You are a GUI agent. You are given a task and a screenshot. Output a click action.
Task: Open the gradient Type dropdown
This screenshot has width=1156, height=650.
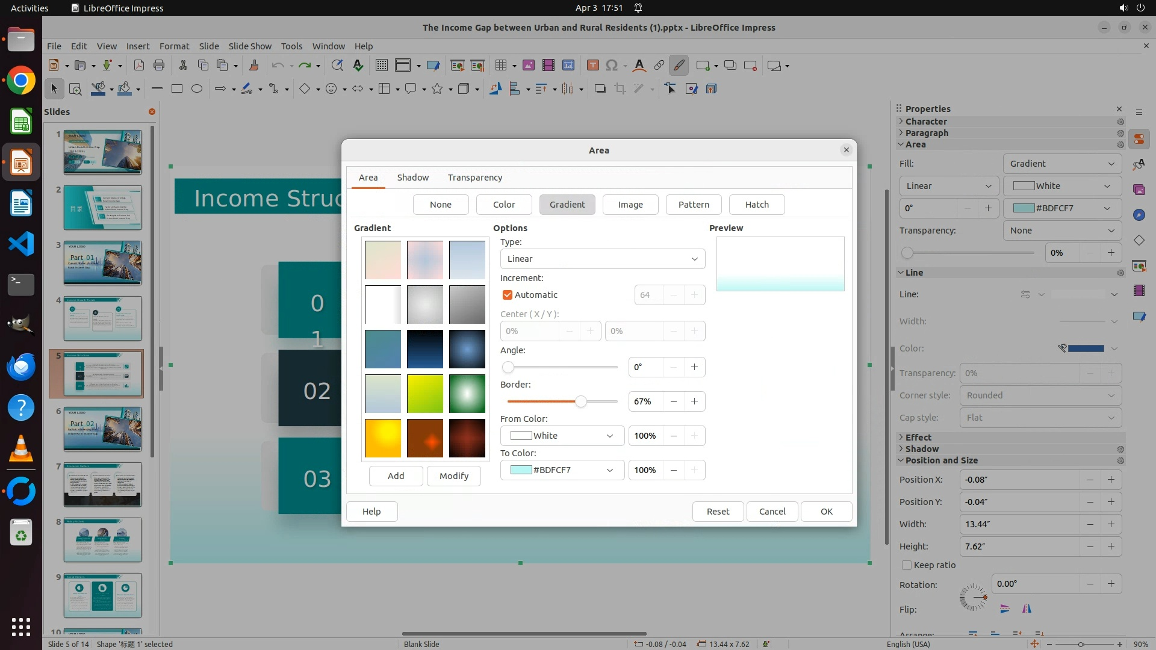[602, 259]
